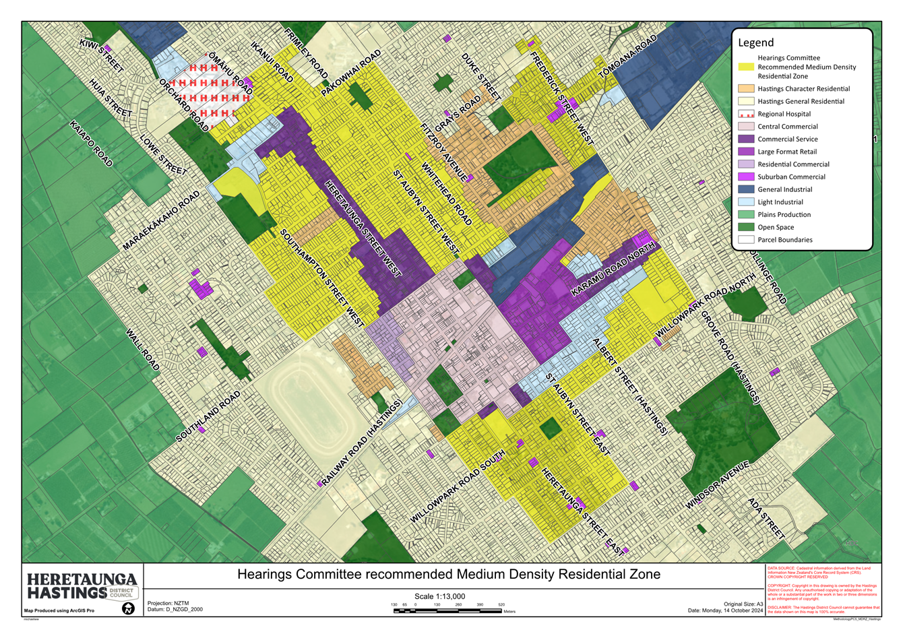Click the red DISCLAIMER notice
The image size is (903, 638).
click(823, 609)
